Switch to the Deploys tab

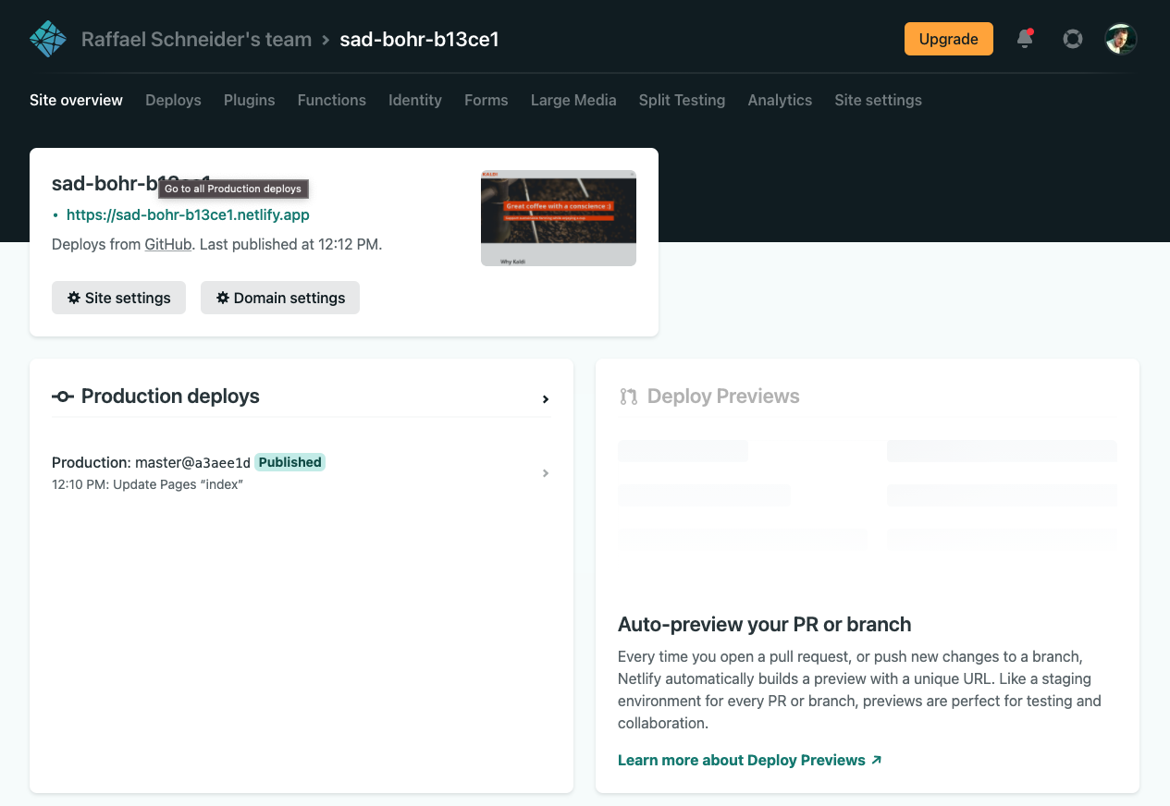[173, 100]
